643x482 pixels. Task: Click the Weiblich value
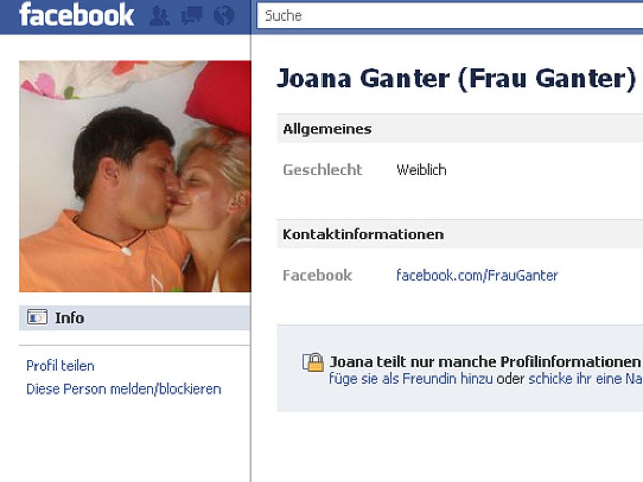pyautogui.click(x=421, y=170)
